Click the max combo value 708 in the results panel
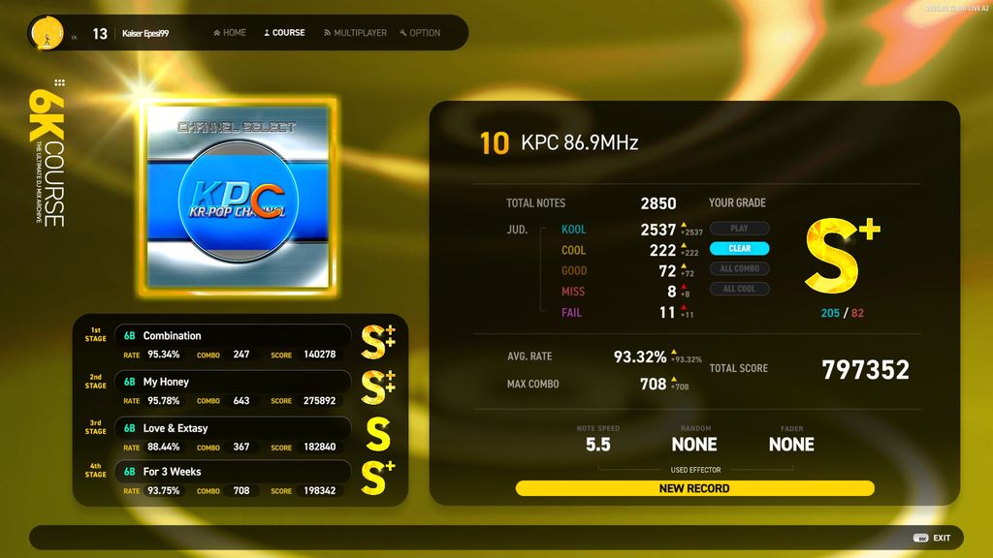993x558 pixels. 653,384
